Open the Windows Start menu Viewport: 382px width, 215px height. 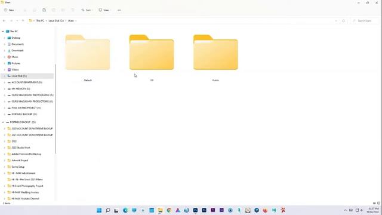99,210
